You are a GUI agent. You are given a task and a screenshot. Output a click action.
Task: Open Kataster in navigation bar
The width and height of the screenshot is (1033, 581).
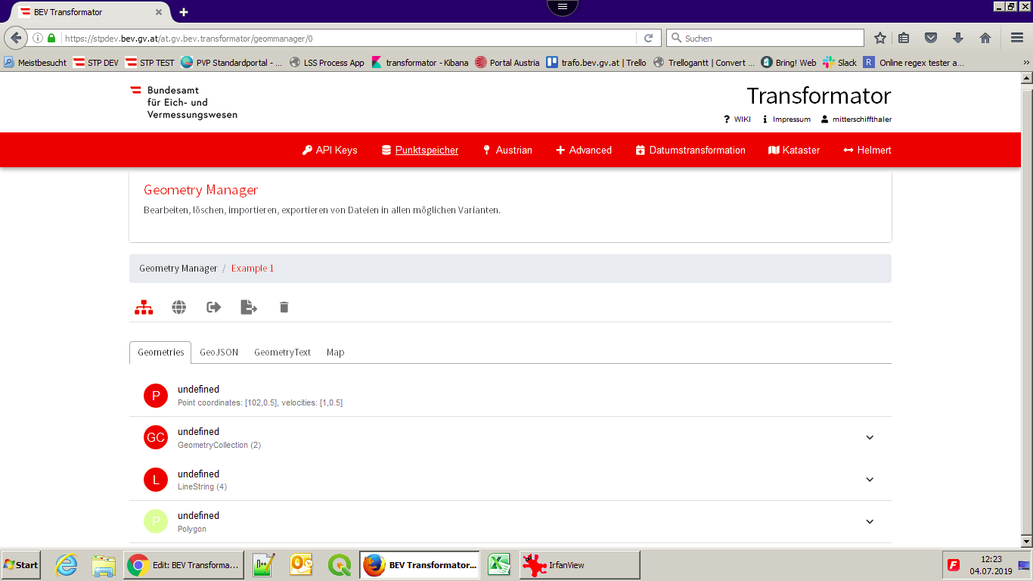(x=794, y=150)
